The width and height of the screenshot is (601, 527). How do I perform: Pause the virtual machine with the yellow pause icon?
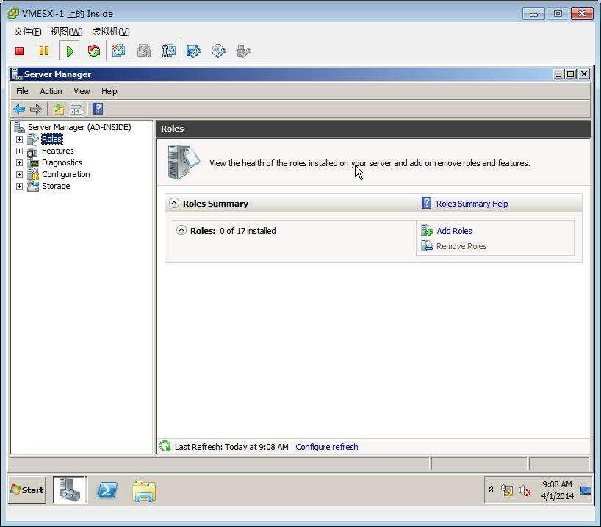(44, 51)
